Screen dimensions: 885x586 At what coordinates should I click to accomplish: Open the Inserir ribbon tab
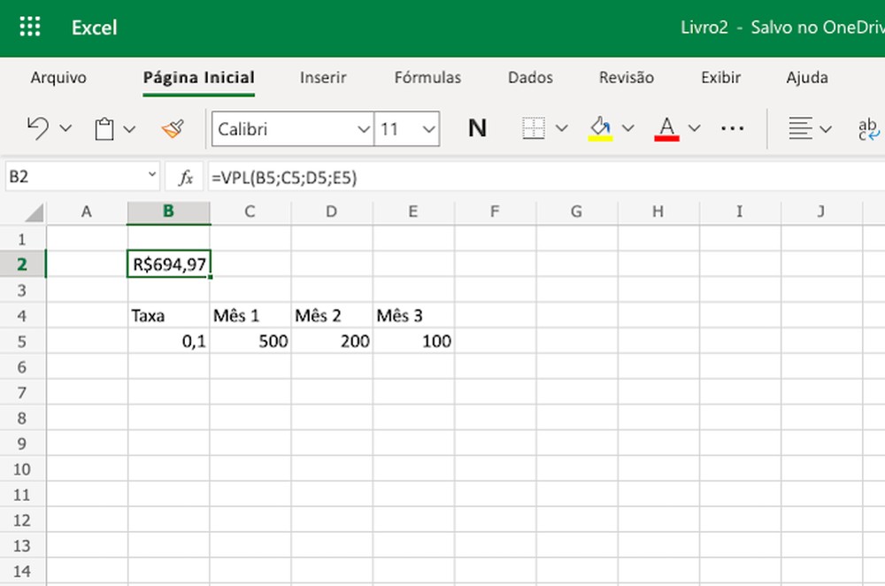[x=322, y=78]
